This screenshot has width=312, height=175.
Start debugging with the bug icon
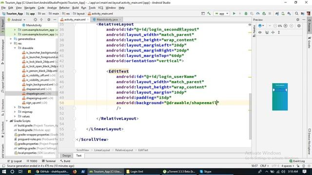click(246, 14)
